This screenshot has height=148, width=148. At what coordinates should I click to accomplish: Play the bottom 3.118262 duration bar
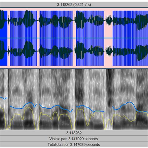[x=74, y=133]
